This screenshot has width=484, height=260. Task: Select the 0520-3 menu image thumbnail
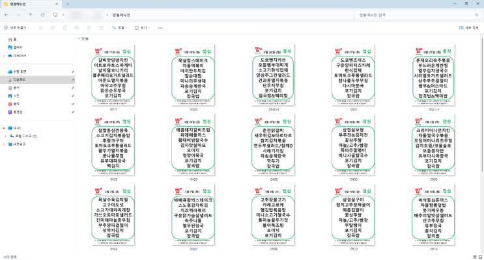(x=273, y=75)
